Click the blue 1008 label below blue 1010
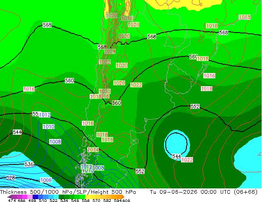This screenshot has height=202, width=262. (x=55, y=142)
